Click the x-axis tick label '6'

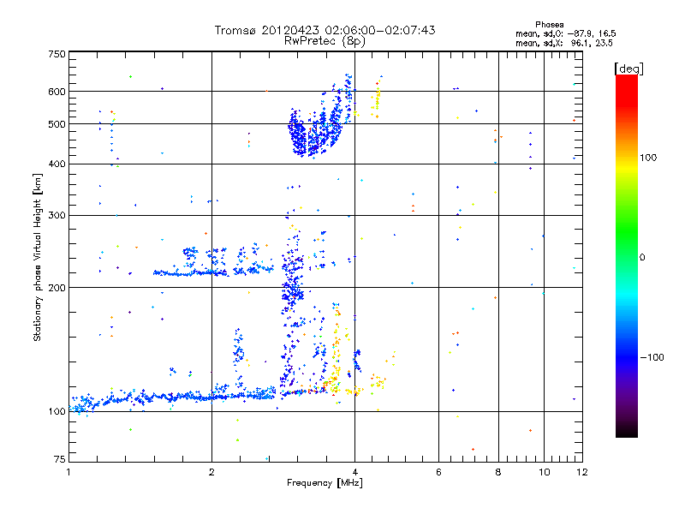point(438,472)
